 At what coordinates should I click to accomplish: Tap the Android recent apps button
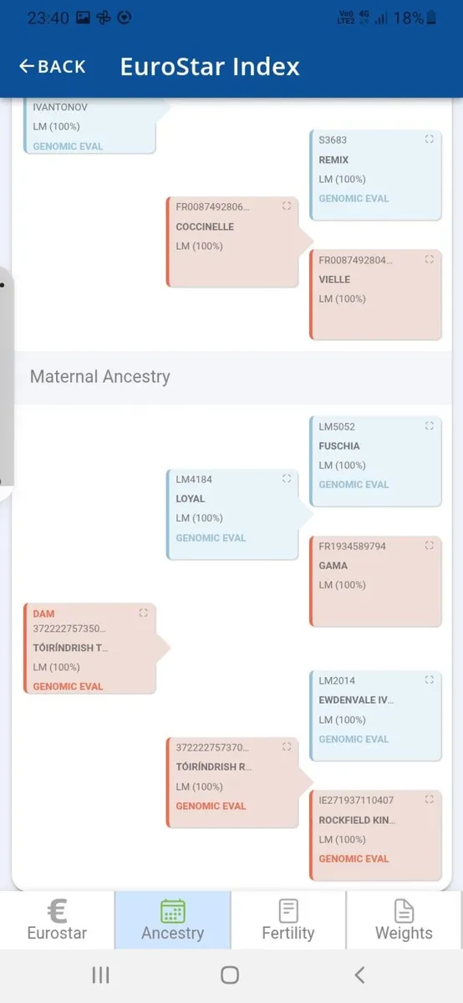(100, 975)
